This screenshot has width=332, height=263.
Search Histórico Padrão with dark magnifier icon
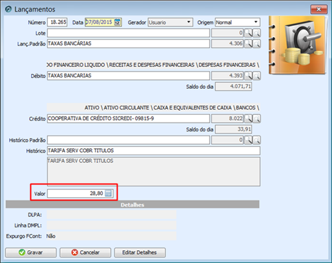tap(248, 140)
